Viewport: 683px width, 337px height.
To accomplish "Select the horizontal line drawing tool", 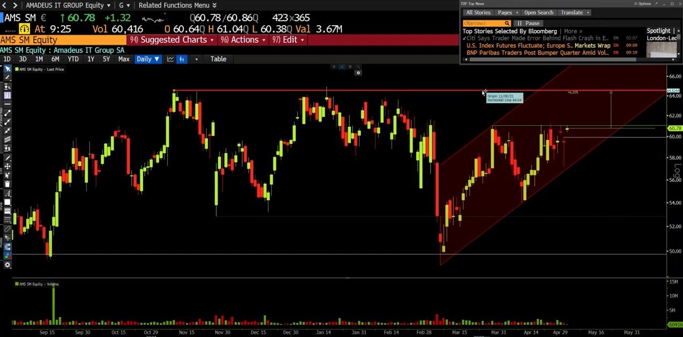I will click(7, 103).
